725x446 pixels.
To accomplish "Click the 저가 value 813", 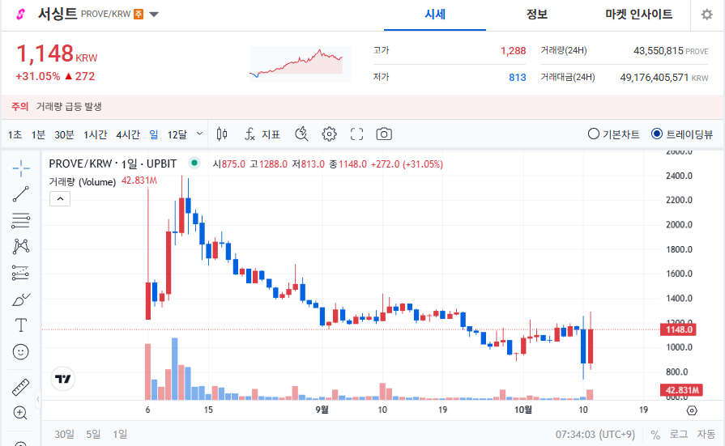I will [x=518, y=78].
